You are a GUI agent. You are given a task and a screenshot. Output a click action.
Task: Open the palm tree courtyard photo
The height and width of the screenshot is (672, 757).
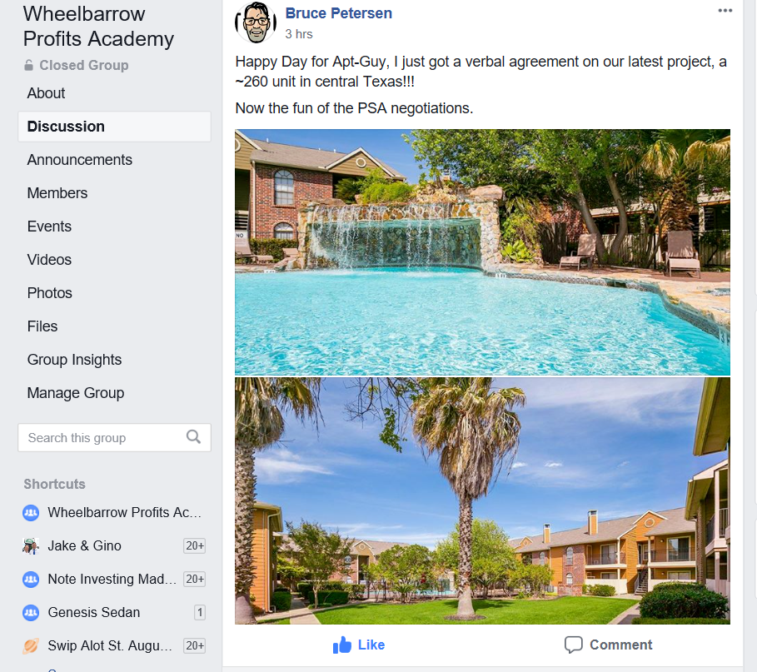[482, 501]
